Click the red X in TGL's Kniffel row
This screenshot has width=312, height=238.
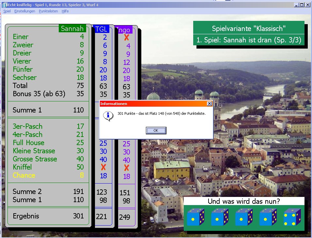[103, 168]
